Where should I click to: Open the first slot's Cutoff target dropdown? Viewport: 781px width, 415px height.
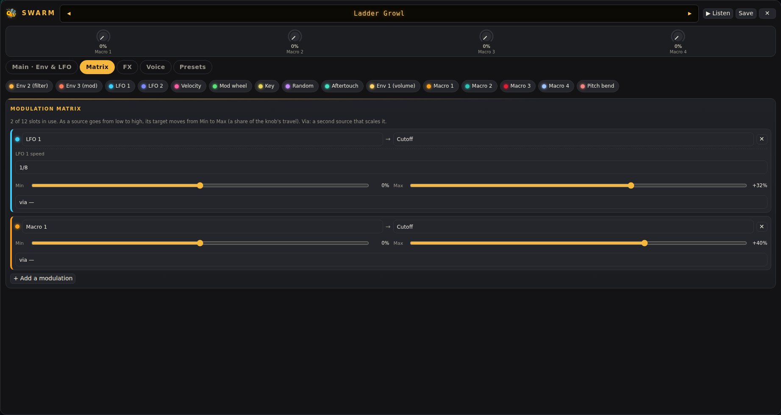[573, 139]
